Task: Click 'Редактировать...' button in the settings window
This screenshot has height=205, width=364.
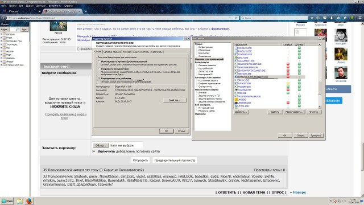Action: (294, 112)
